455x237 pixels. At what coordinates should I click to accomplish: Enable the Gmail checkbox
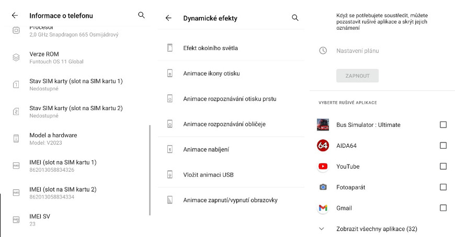pyautogui.click(x=443, y=208)
